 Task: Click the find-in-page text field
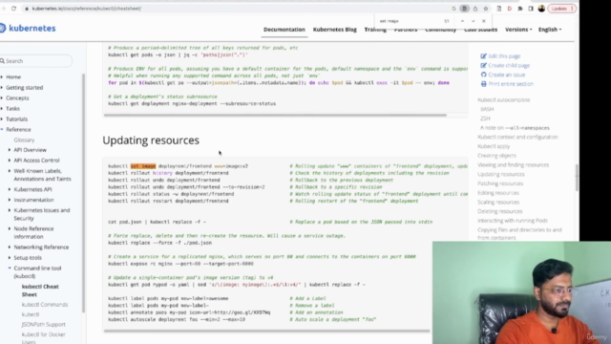coord(410,21)
